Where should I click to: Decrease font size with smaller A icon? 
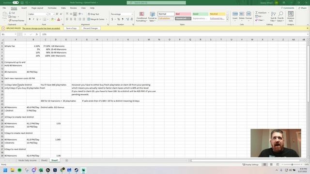[x=61, y=14]
